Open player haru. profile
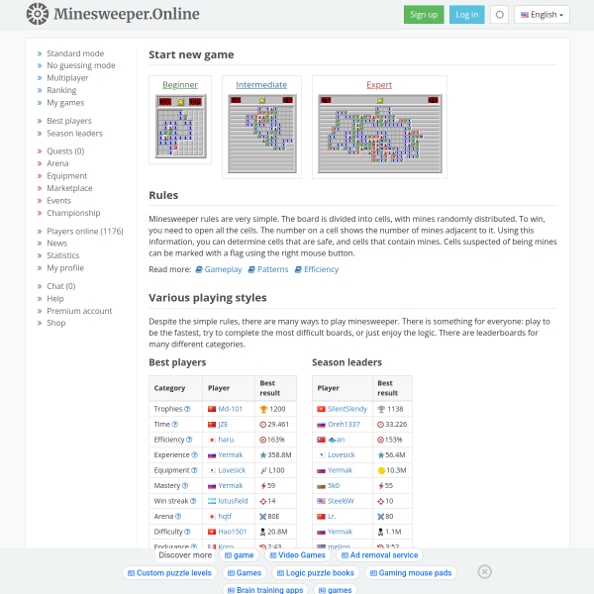 (227, 440)
